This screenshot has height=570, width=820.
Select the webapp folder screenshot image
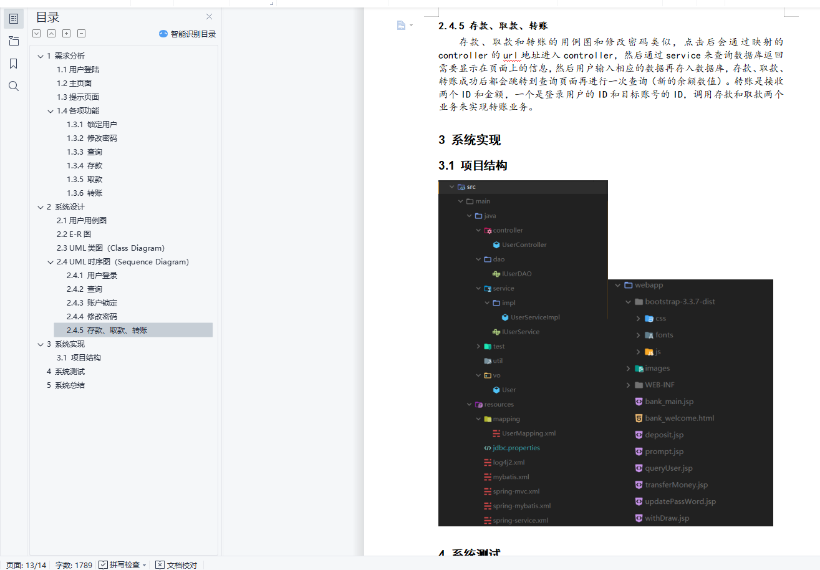(x=690, y=402)
